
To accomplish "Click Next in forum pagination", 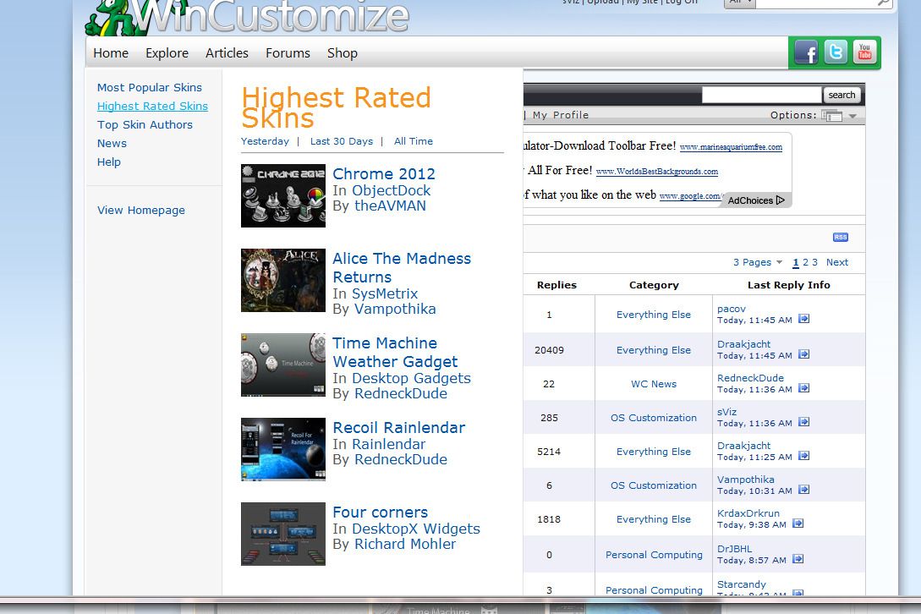I will [837, 262].
